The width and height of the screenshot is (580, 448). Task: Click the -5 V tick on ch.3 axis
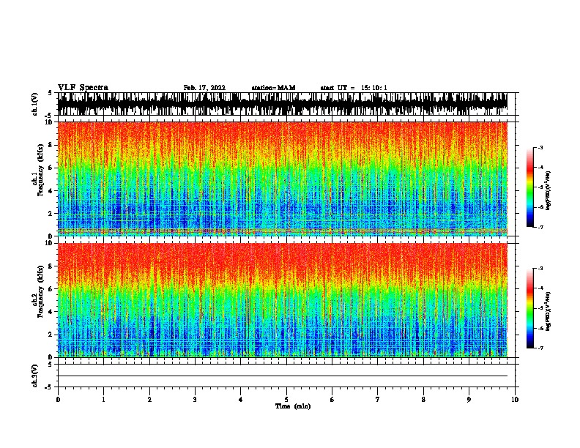48,387
